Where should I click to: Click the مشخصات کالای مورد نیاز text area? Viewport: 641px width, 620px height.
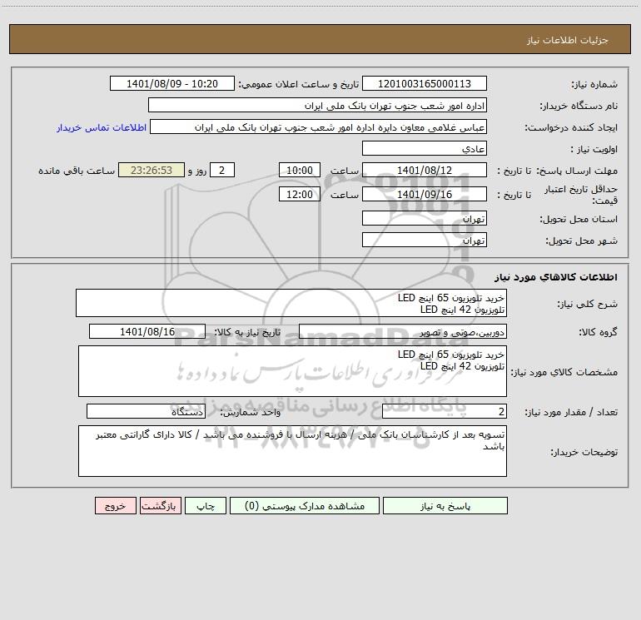(x=292, y=371)
